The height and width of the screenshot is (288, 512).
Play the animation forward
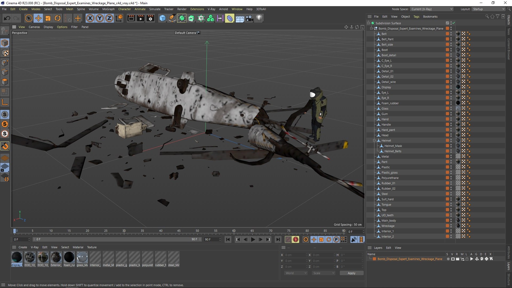pos(253,239)
